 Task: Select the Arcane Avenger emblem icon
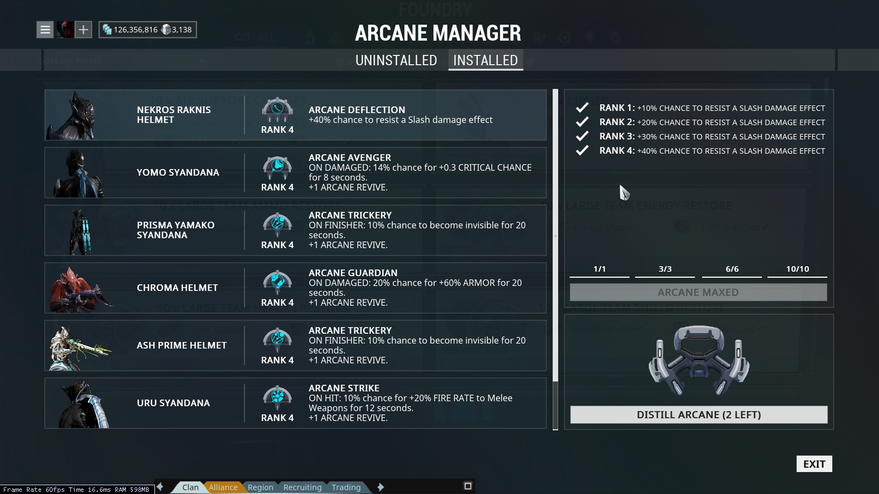click(277, 168)
